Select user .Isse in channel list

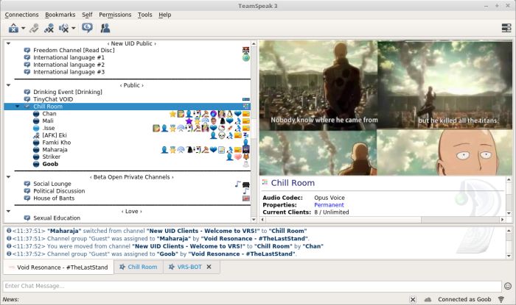(x=49, y=128)
